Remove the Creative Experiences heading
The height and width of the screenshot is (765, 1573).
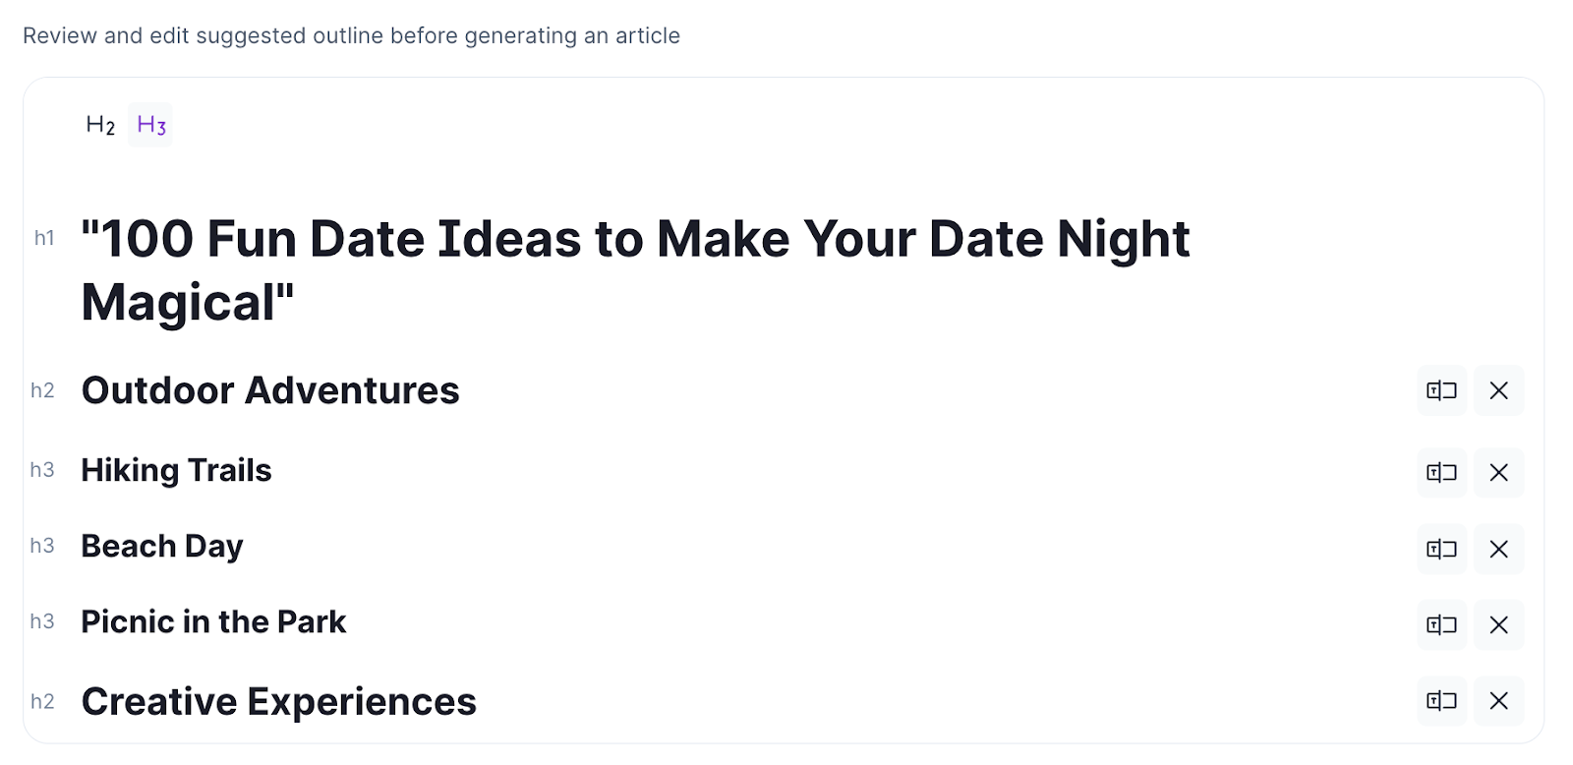click(x=1498, y=700)
